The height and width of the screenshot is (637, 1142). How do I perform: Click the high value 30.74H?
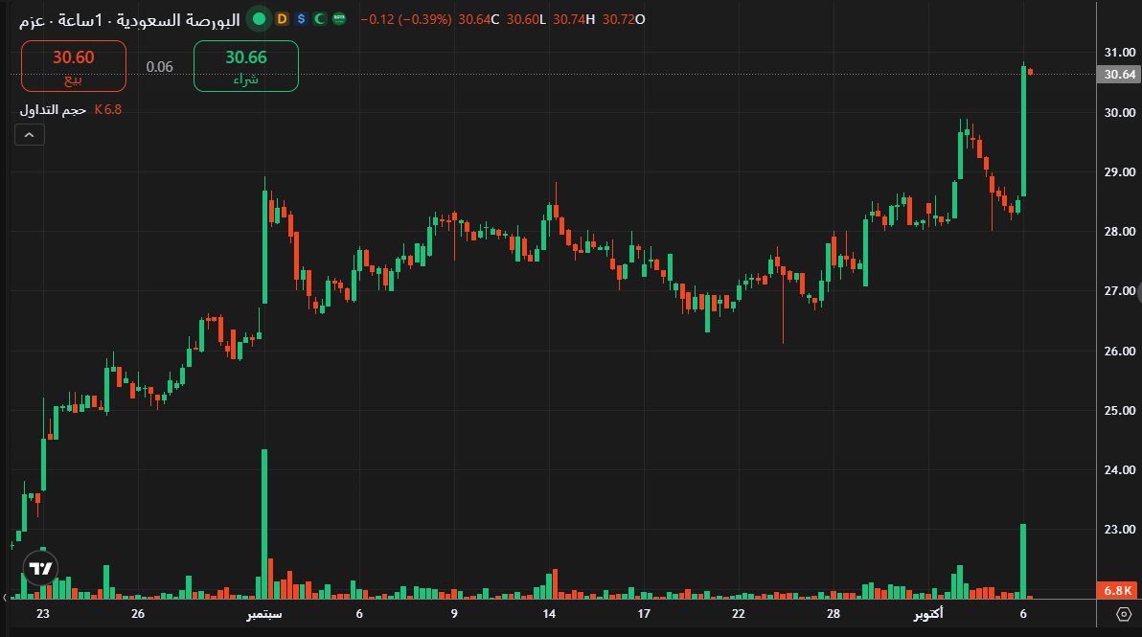coord(574,20)
